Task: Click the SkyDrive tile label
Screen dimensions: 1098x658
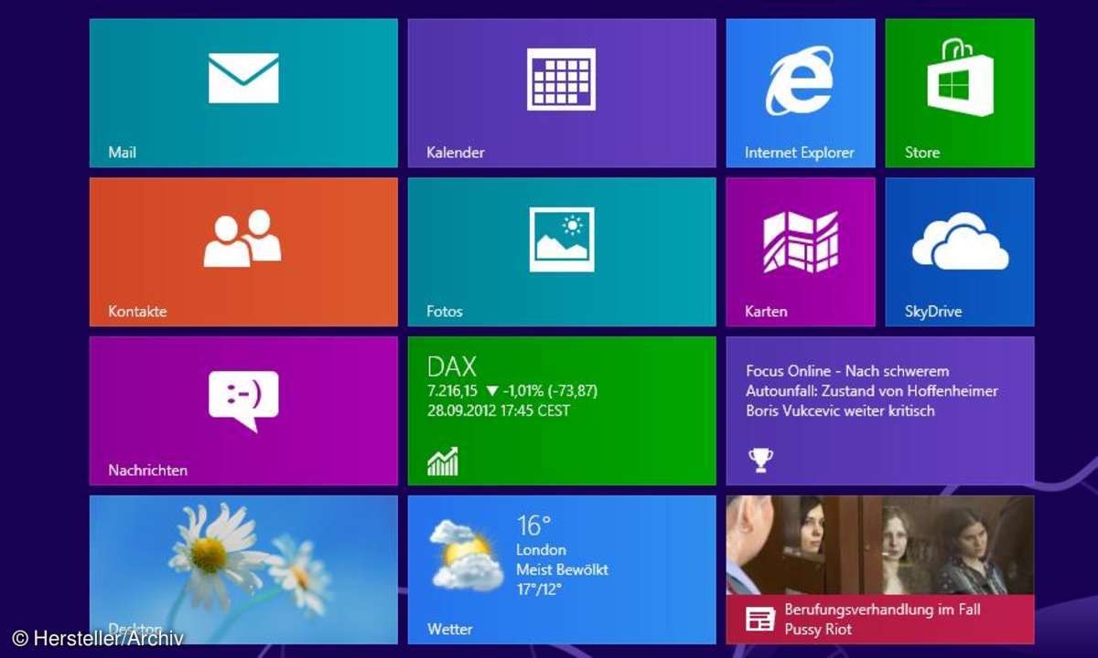Action: point(933,312)
